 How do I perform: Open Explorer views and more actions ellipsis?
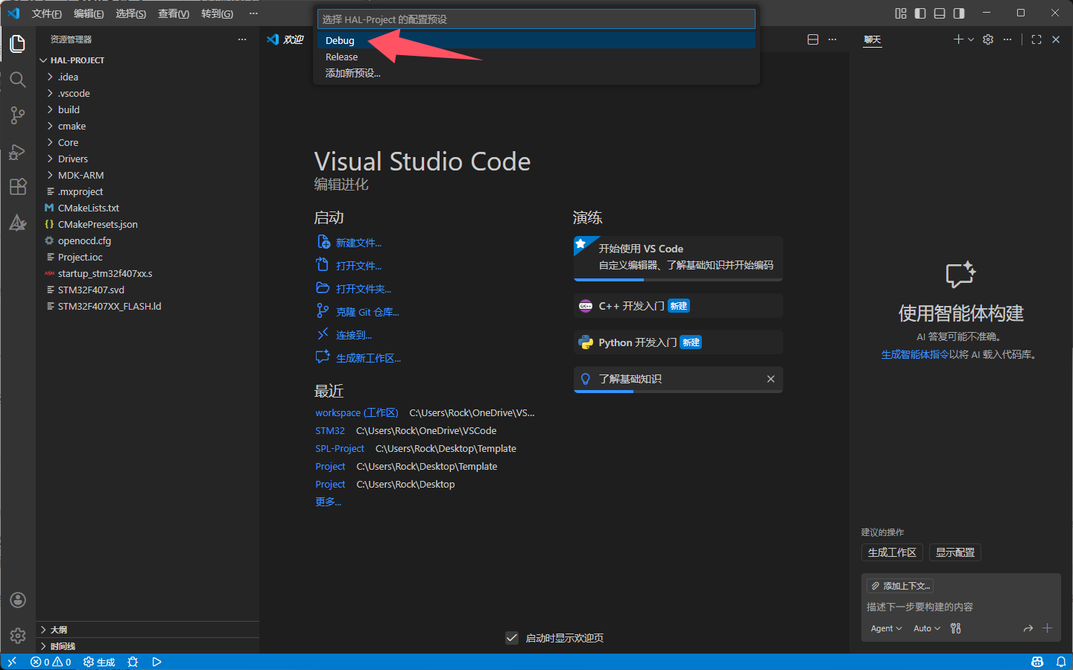pyautogui.click(x=241, y=39)
